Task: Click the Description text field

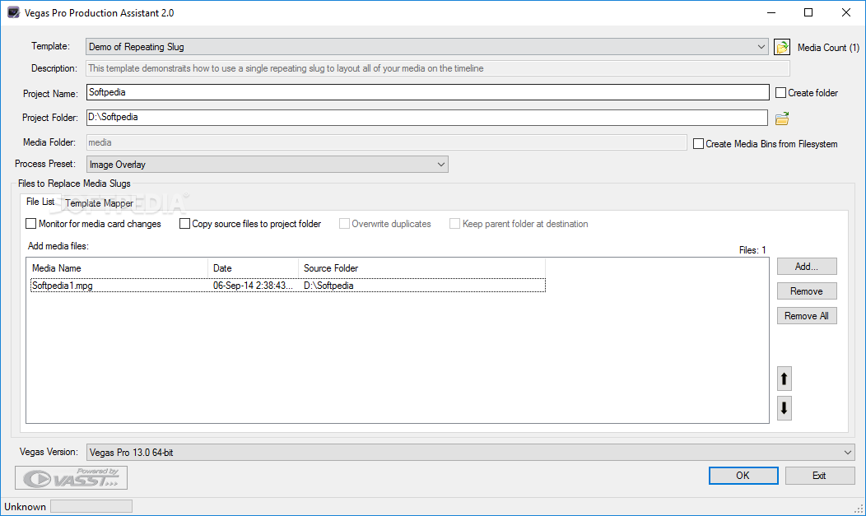Action: (x=438, y=68)
